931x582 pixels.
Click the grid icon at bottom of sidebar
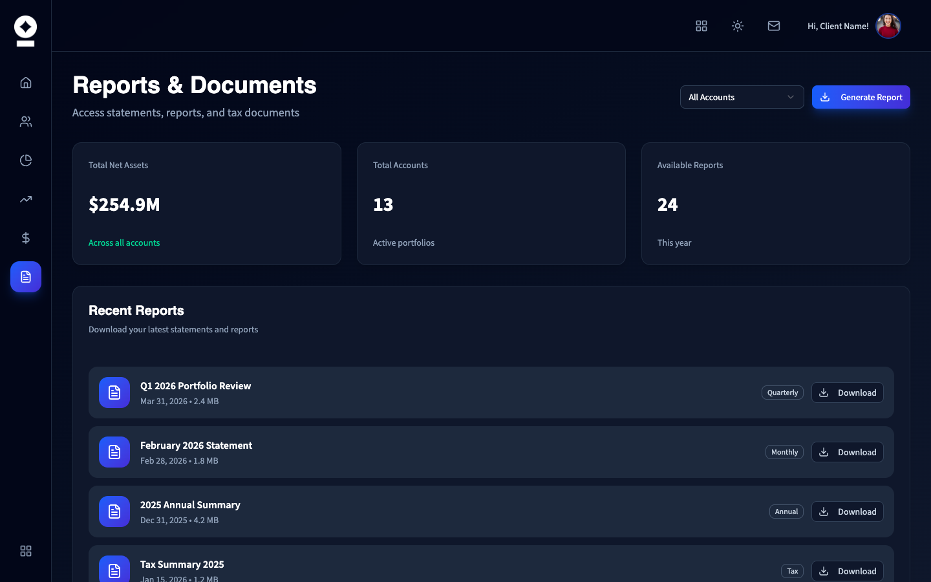pyautogui.click(x=25, y=551)
